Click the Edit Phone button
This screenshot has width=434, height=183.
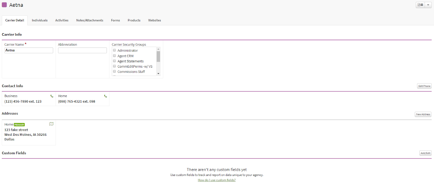[424, 86]
